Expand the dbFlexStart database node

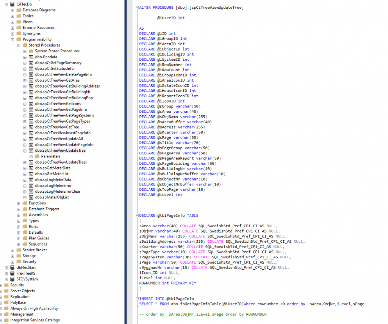pyautogui.click(x=6, y=268)
